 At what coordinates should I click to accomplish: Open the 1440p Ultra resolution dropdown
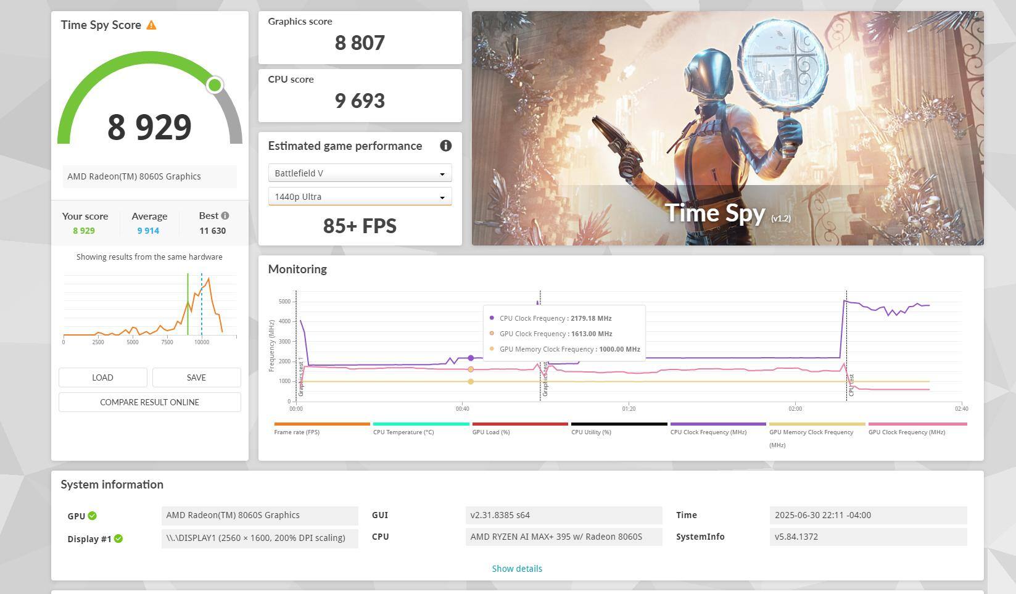[x=360, y=197]
